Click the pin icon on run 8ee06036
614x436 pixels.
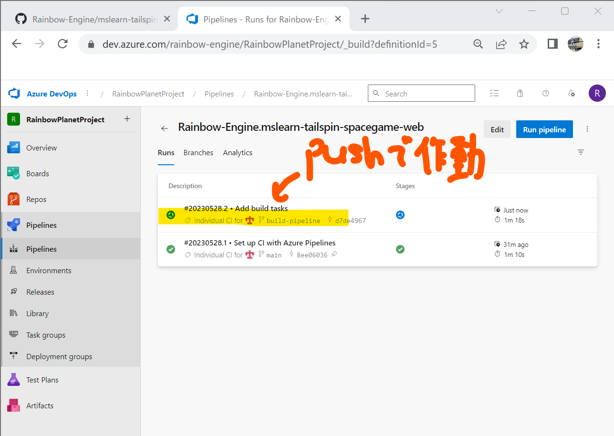click(x=334, y=255)
